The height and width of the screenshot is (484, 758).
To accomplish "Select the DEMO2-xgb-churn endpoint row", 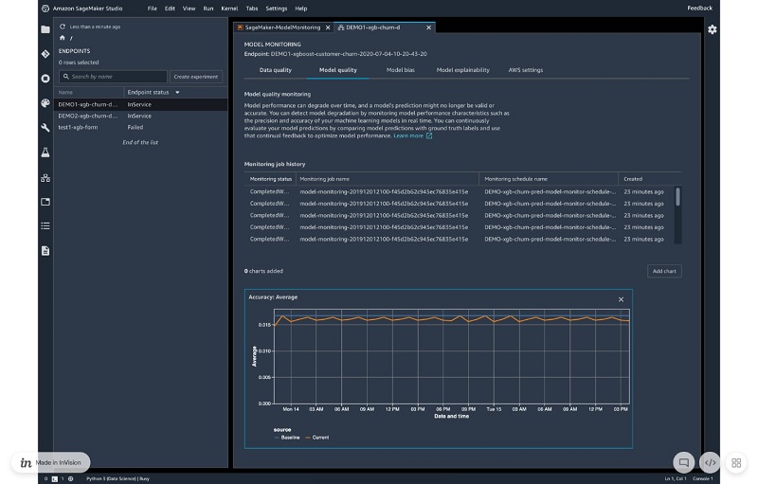I will (x=140, y=116).
